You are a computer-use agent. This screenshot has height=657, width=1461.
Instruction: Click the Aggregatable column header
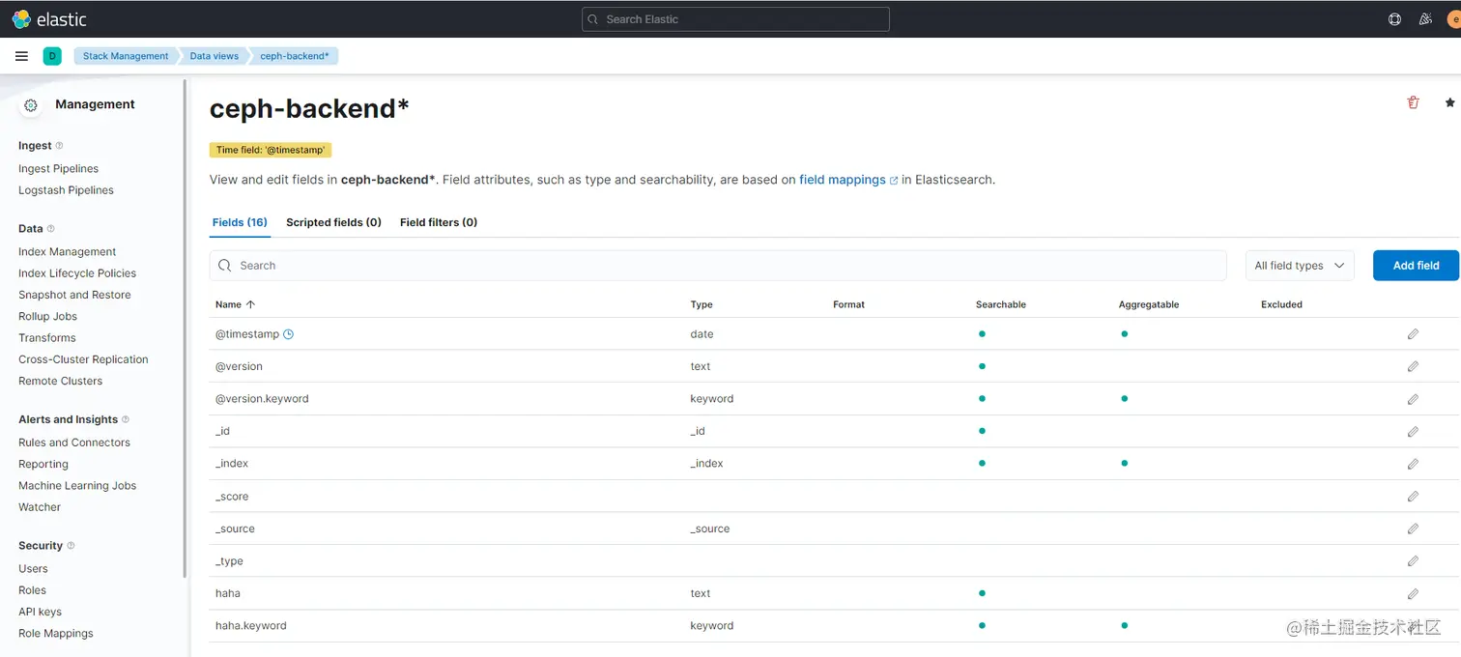(1149, 304)
